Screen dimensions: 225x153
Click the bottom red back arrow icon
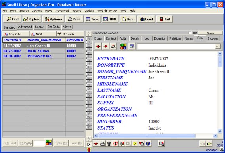point(96,143)
